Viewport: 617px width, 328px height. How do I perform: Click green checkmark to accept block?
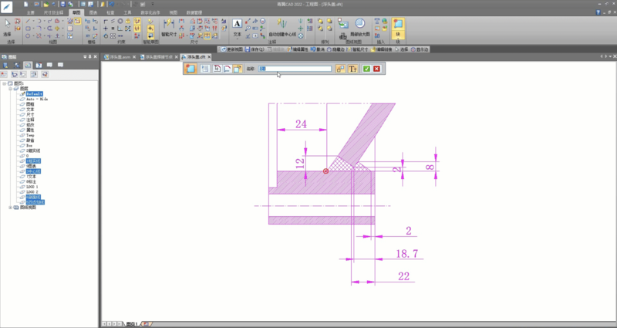(x=366, y=69)
